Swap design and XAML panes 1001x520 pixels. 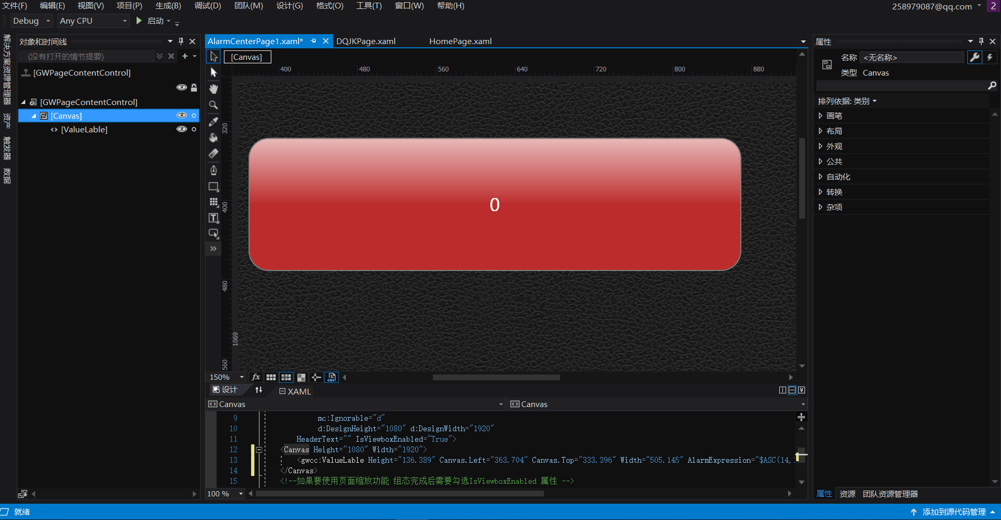[259, 390]
